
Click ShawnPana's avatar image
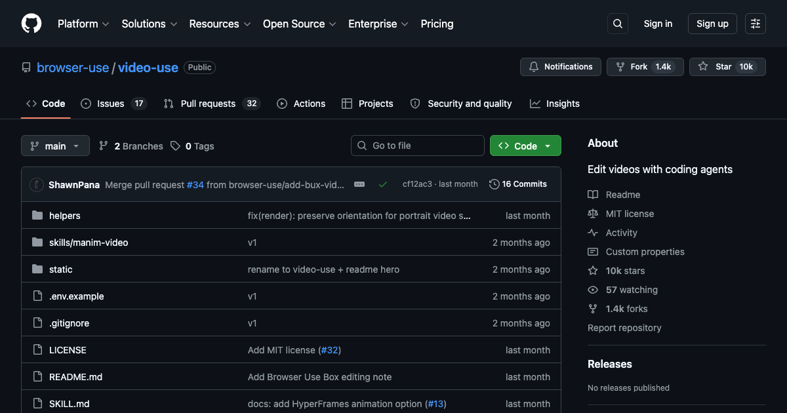click(x=37, y=184)
